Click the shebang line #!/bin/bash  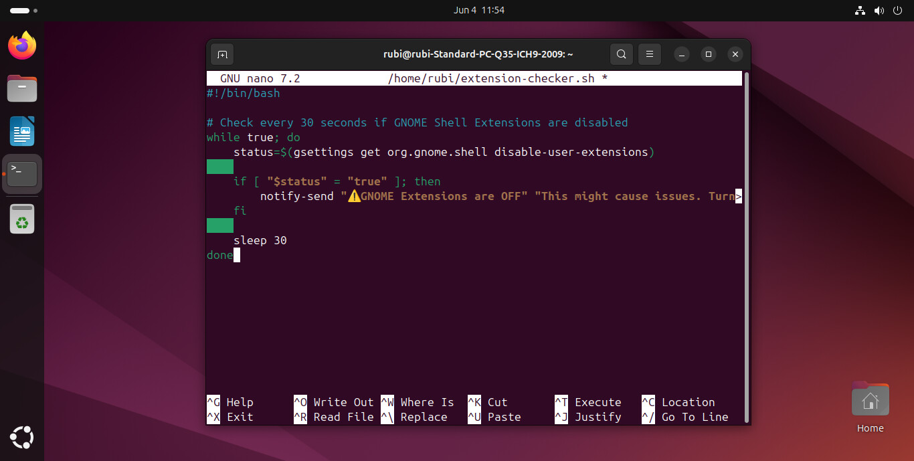pos(244,93)
